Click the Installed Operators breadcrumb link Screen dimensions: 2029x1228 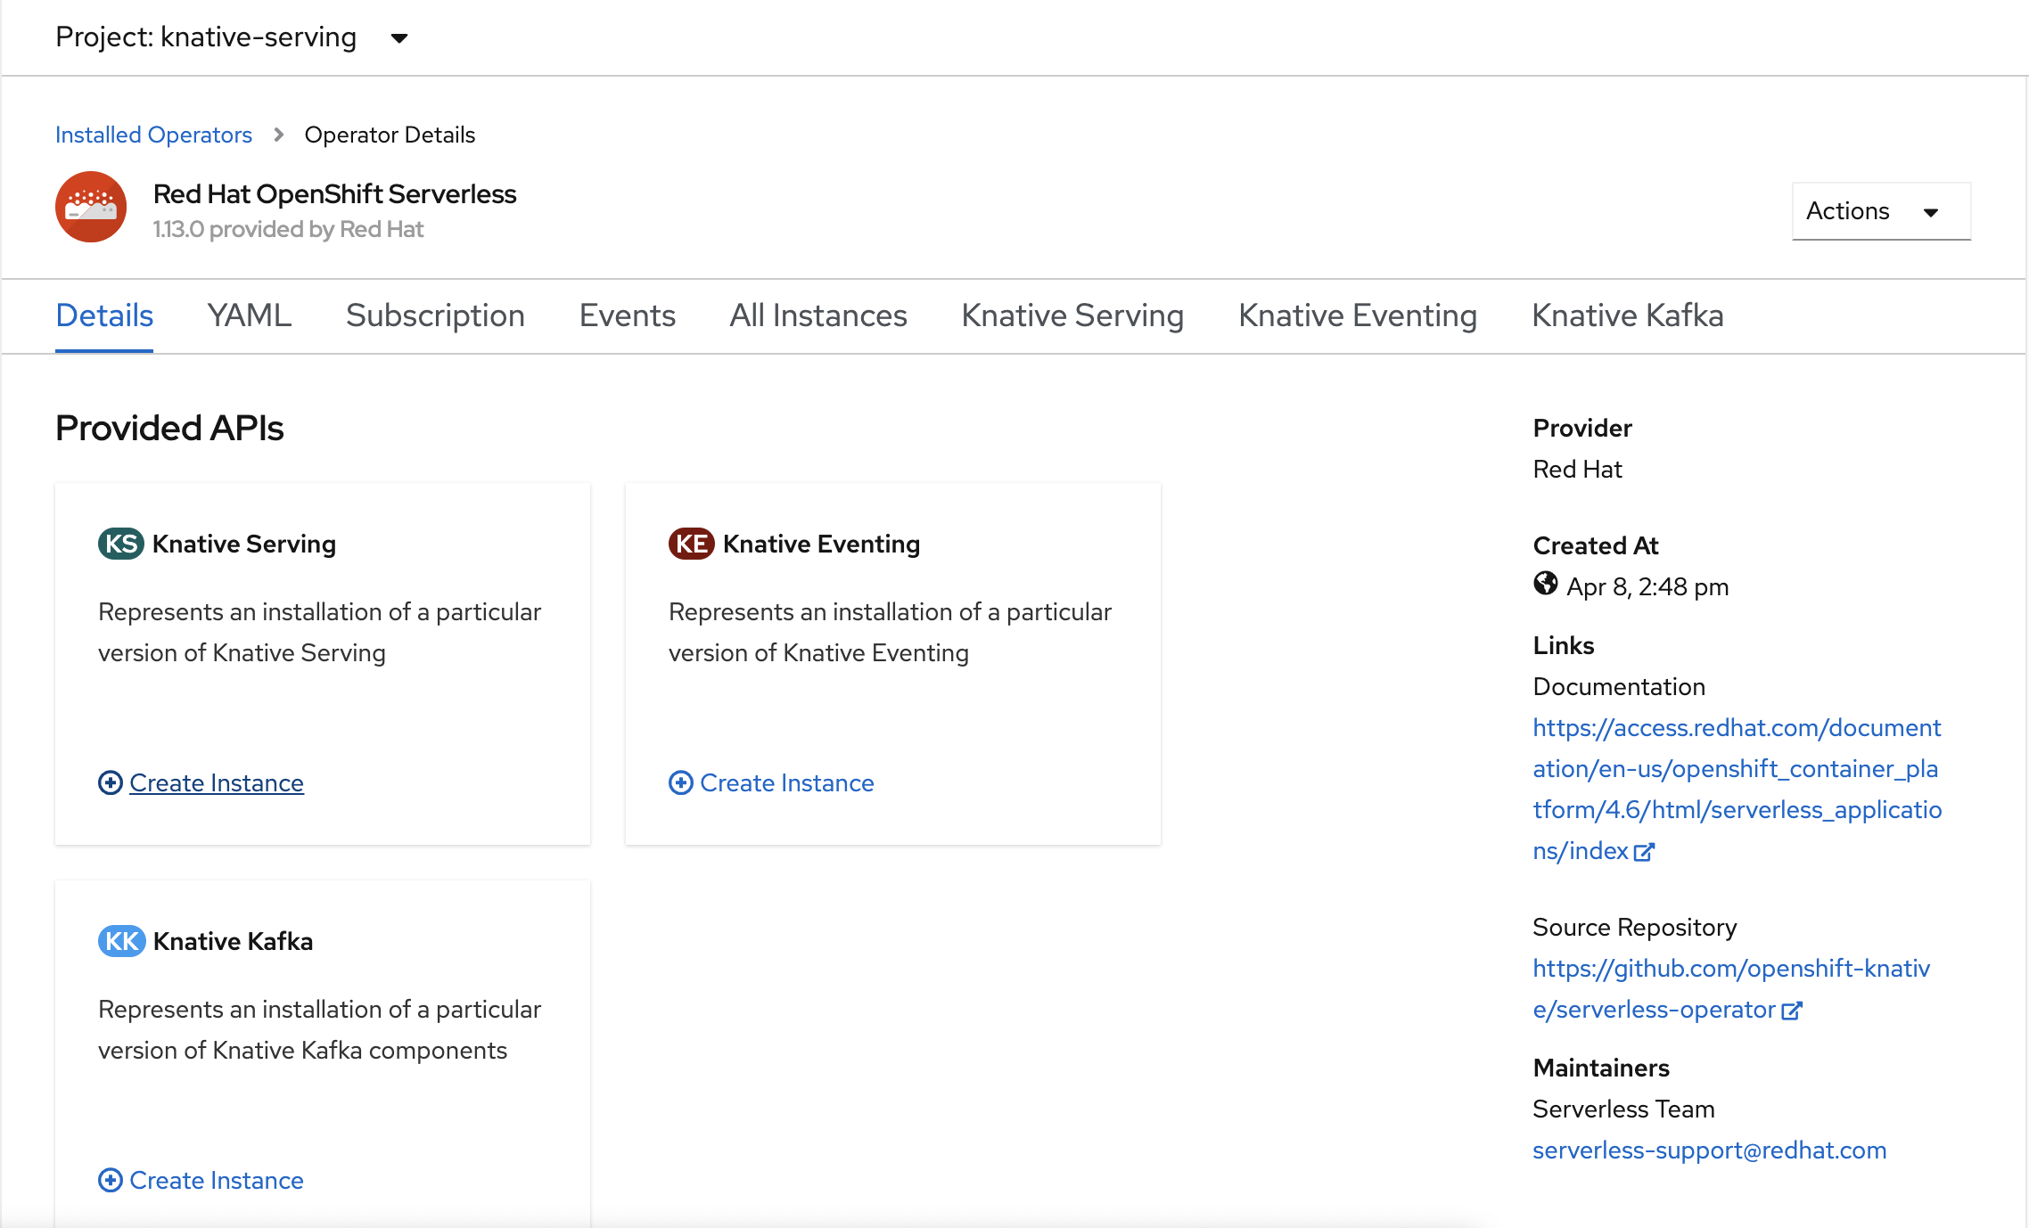coord(153,135)
